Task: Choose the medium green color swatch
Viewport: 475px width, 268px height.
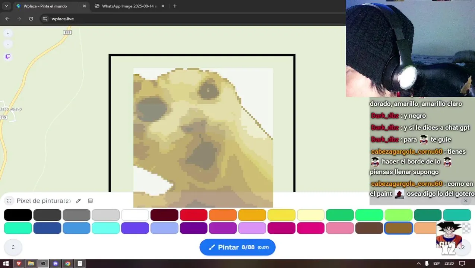Action: (x=340, y=215)
